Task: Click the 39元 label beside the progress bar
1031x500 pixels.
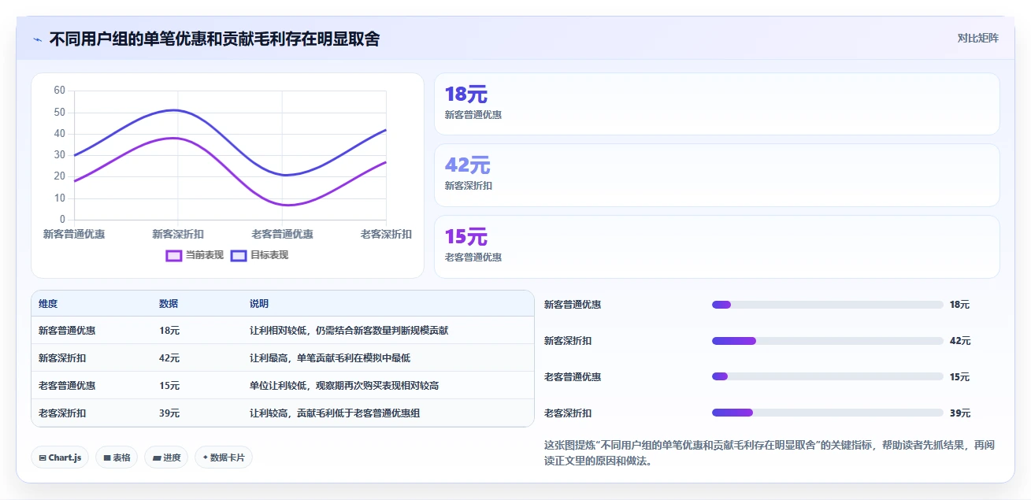Action: tap(960, 413)
